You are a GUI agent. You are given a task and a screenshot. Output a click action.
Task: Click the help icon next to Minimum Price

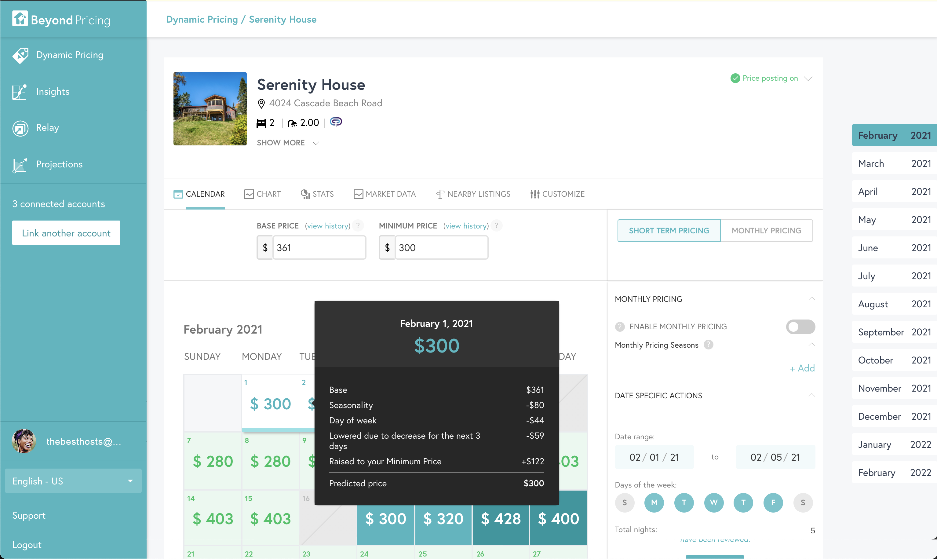point(496,226)
